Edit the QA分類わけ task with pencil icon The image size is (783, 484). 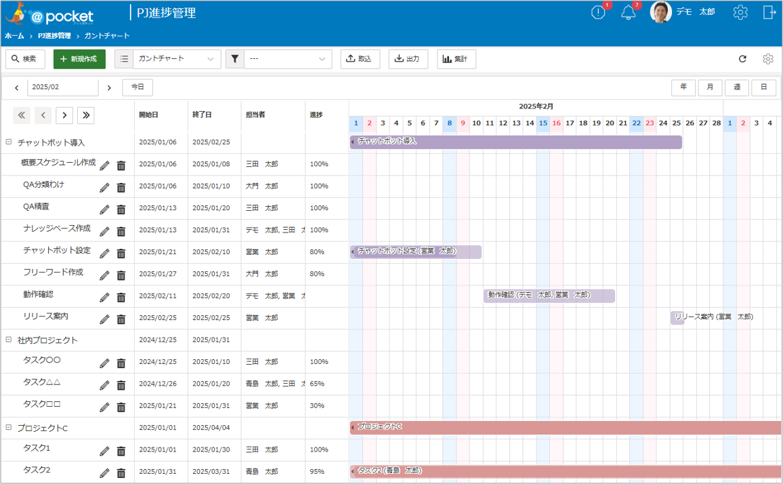tap(104, 188)
